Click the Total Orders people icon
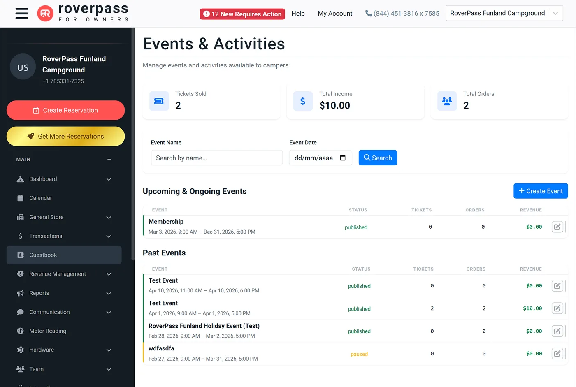The width and height of the screenshot is (576, 387). click(447, 101)
